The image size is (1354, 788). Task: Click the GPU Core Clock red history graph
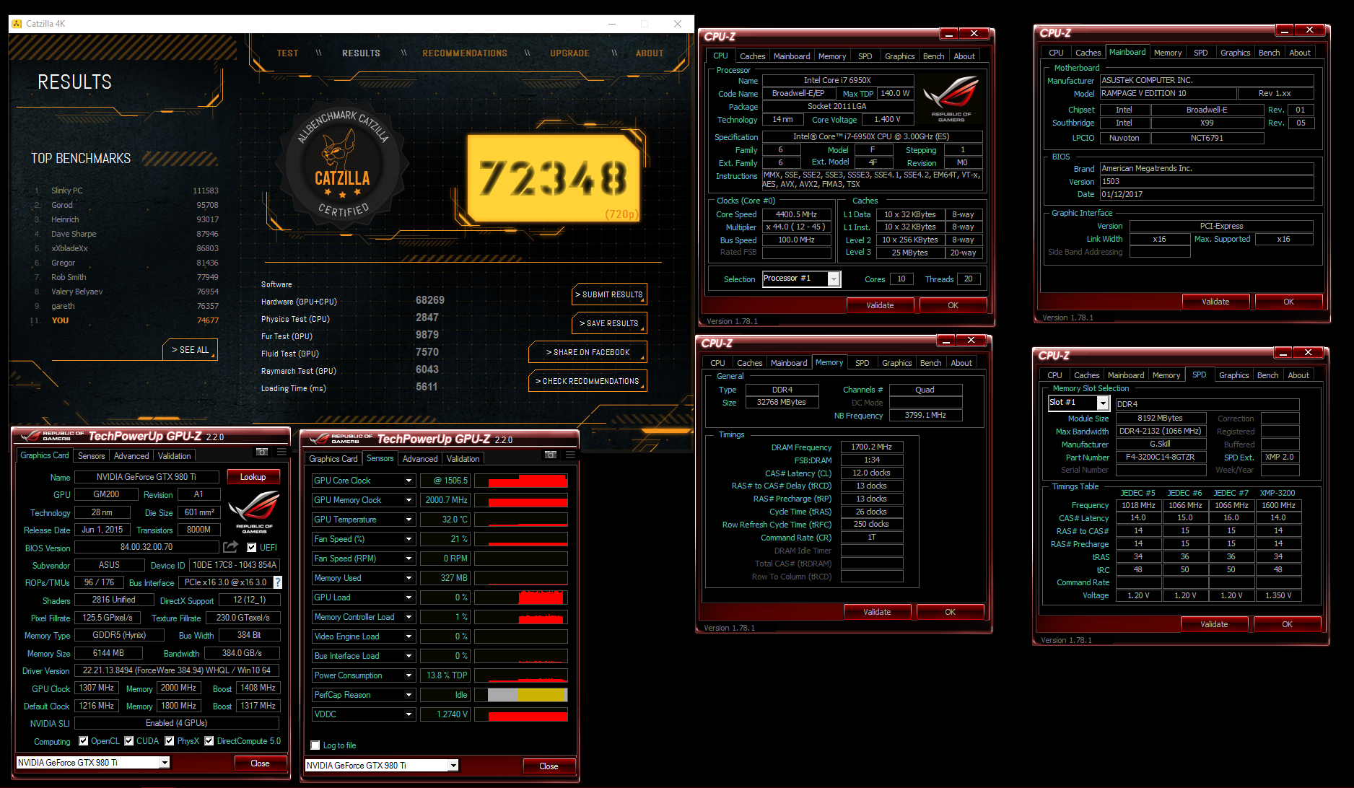click(x=521, y=481)
